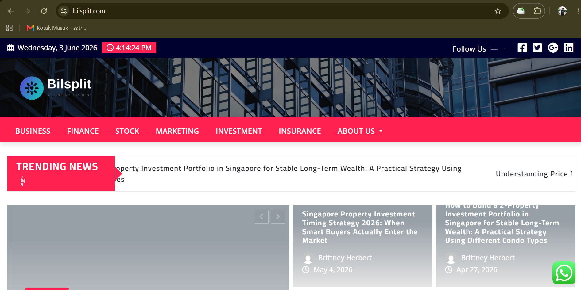Visit the Bilsplit Facebook page icon
The width and height of the screenshot is (581, 290).
tap(522, 48)
